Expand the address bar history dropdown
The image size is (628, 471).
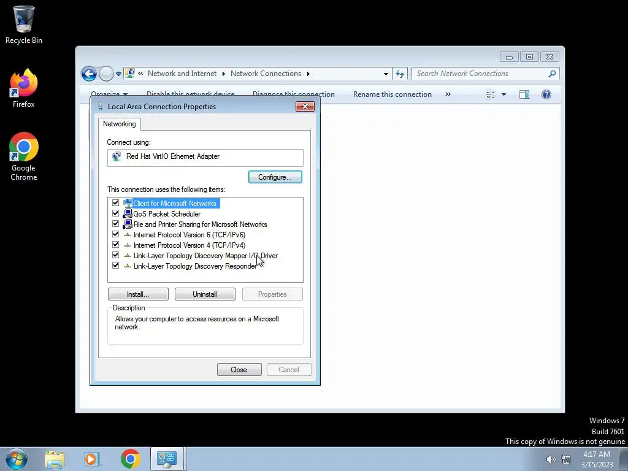click(x=386, y=74)
